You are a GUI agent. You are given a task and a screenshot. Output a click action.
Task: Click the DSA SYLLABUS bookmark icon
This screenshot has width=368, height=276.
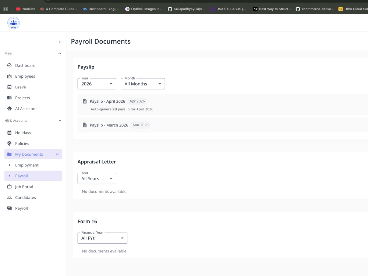click(212, 9)
